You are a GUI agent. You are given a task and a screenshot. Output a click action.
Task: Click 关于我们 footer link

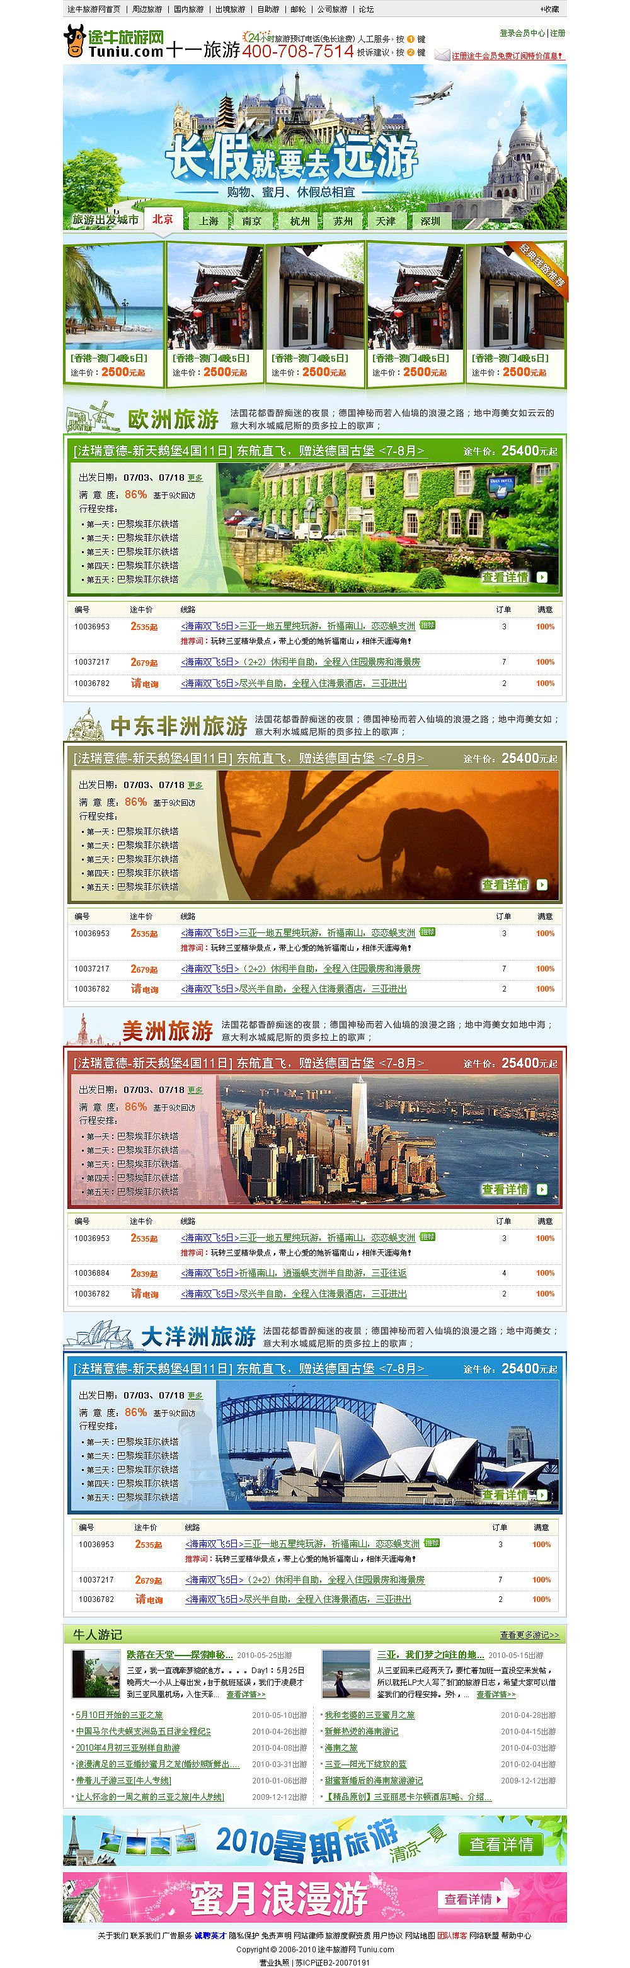click(113, 1935)
